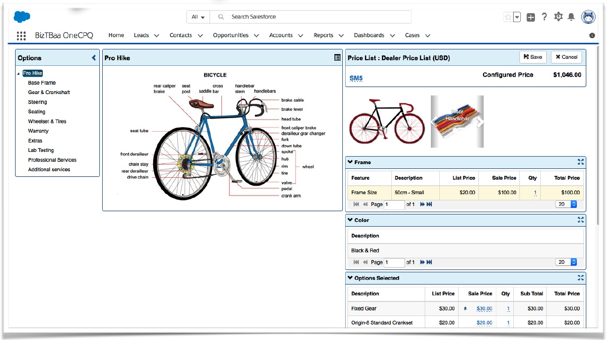Viewport: 607px width, 340px height.
Task: Open the Opportunities tab
Action: 230,35
